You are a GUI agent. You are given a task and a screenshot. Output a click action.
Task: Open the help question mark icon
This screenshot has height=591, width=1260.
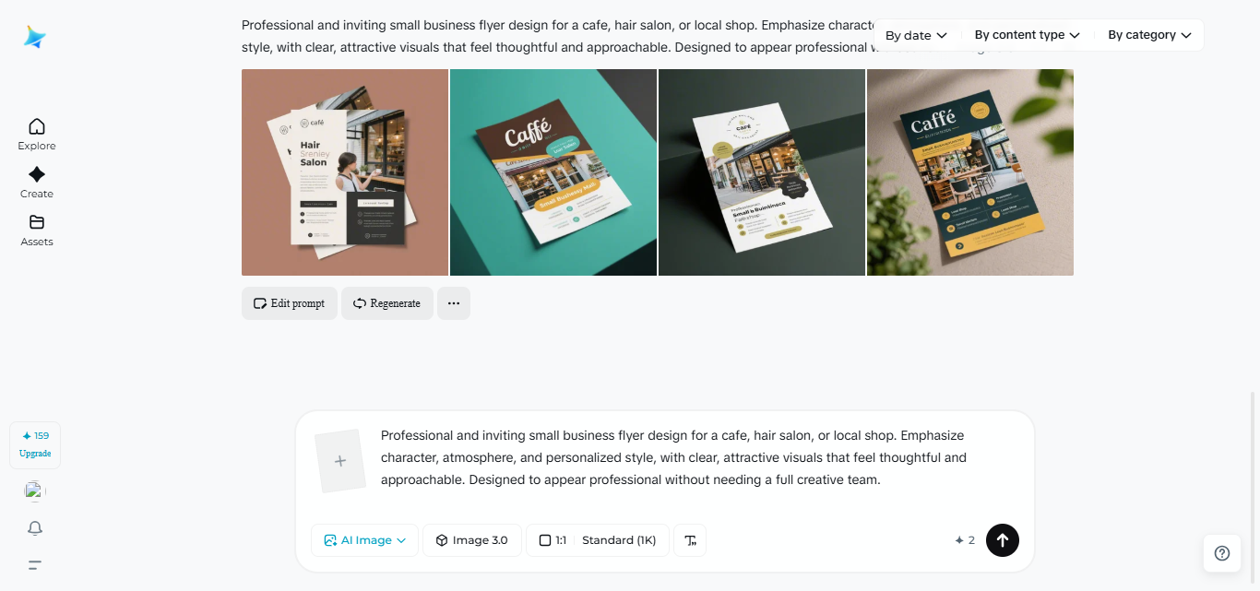click(x=1222, y=553)
